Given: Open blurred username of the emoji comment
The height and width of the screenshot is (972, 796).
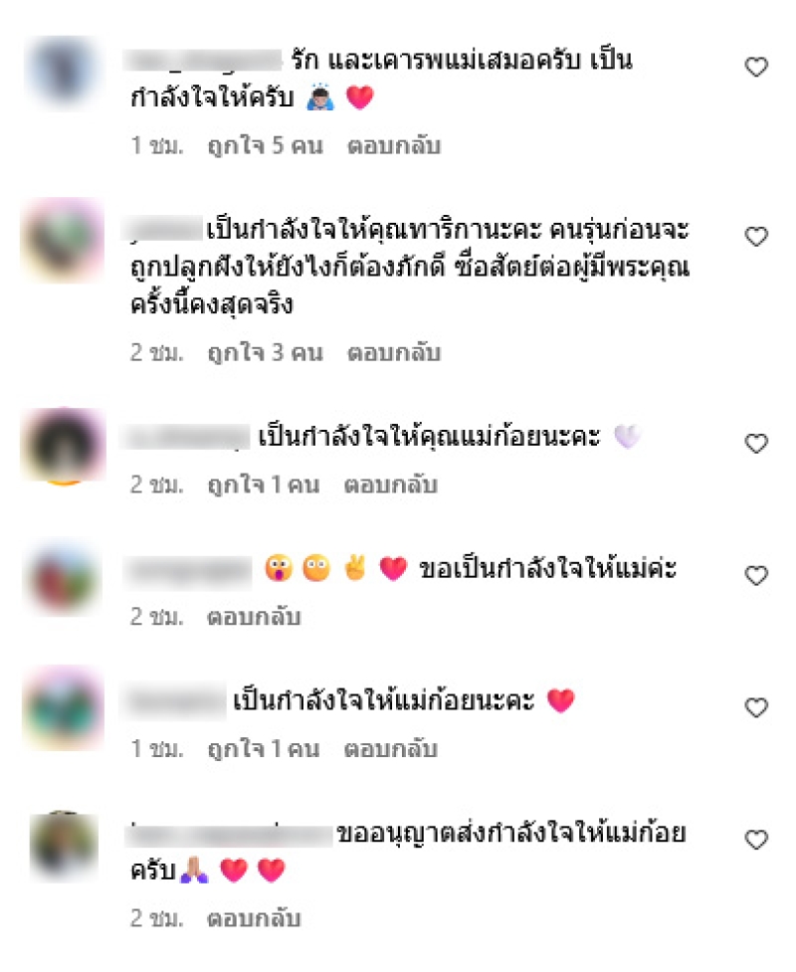Looking at the screenshot, I should pos(188,570).
